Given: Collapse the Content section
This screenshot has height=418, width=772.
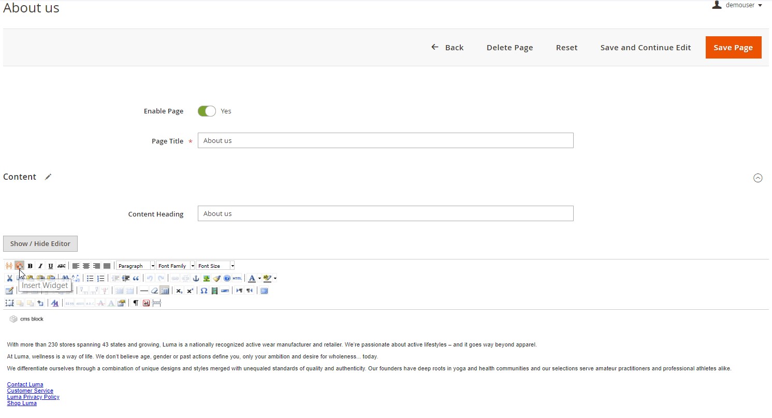Looking at the screenshot, I should point(758,178).
